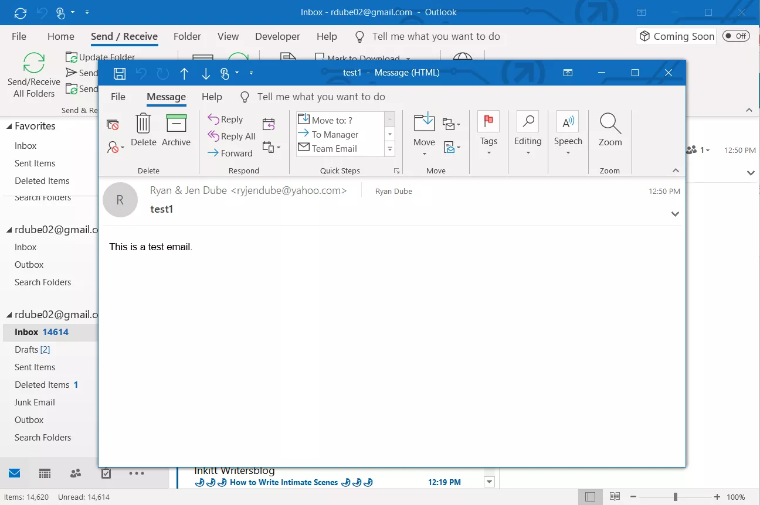
Task: Customize the message Quick Access Toolbar dropdown
Action: coord(251,73)
